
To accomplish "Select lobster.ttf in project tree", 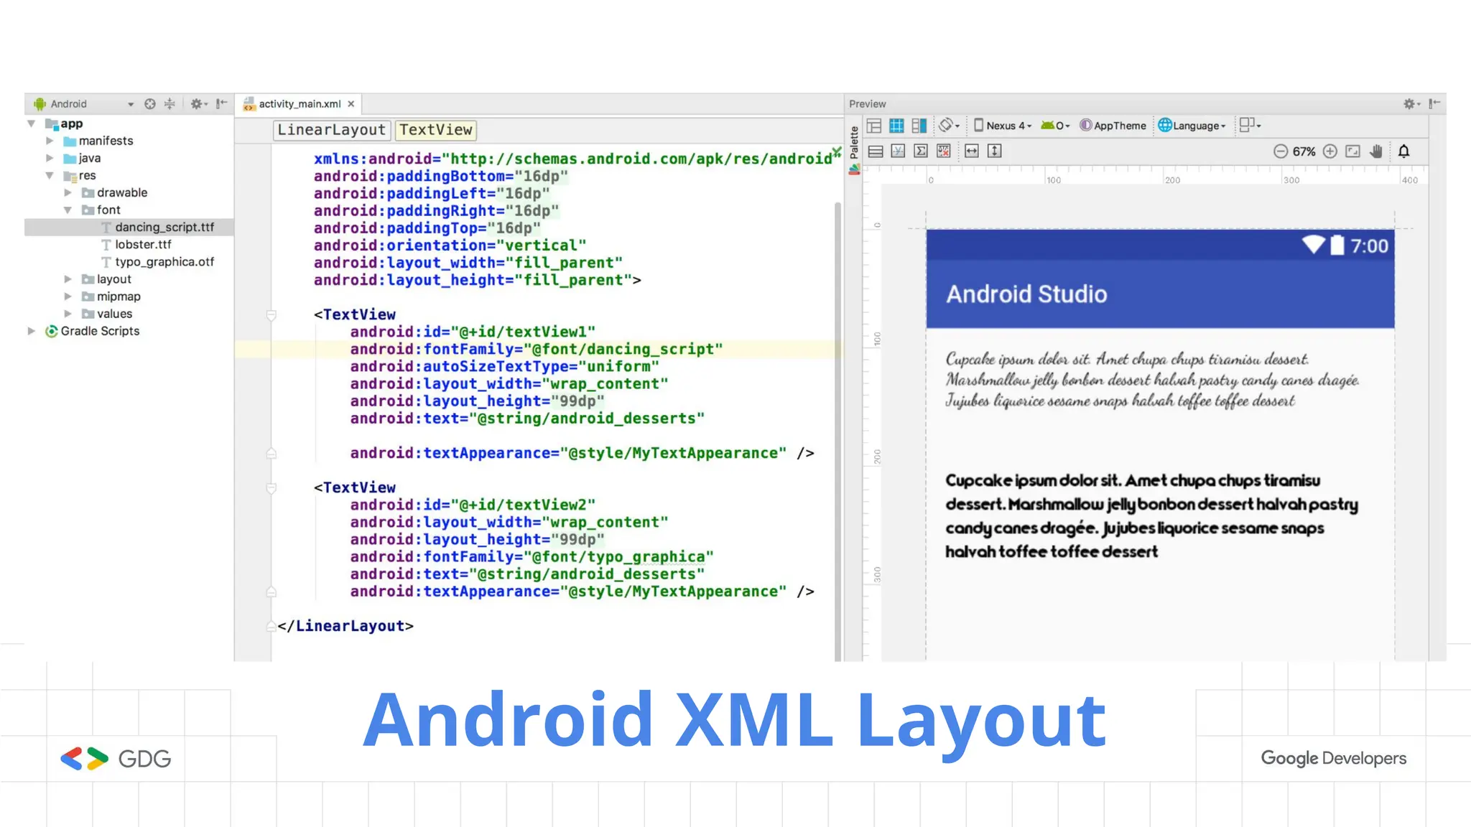I will tap(143, 245).
